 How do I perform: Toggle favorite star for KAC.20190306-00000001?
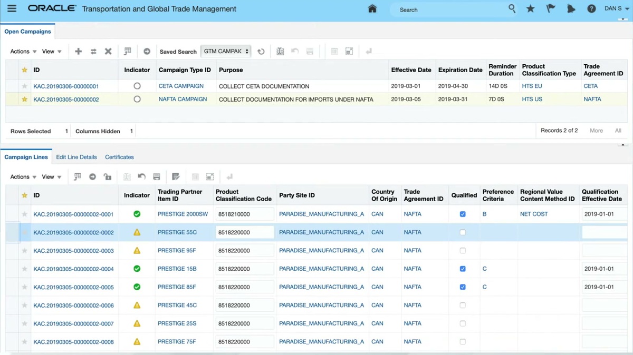24,86
